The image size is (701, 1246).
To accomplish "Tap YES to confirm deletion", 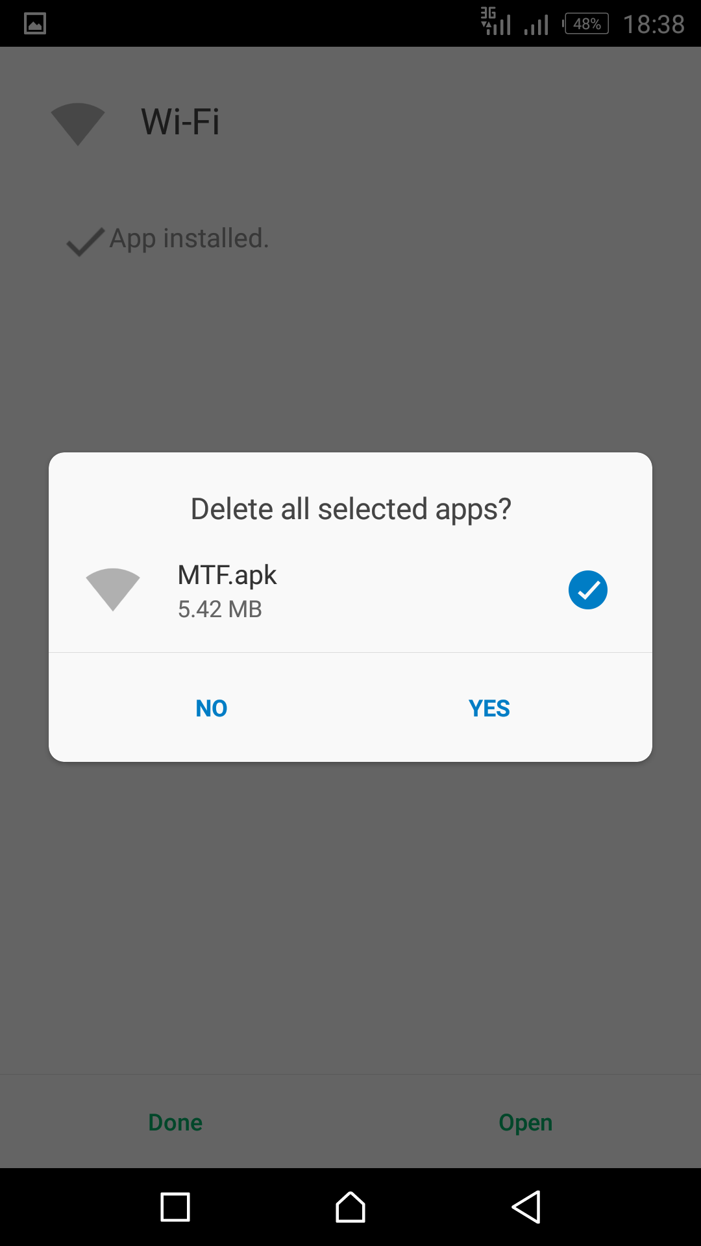I will click(x=489, y=708).
